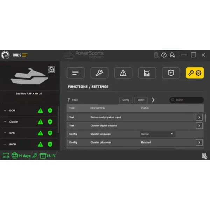
Task: Open Button and physical input test arrow
Action: (199, 117)
